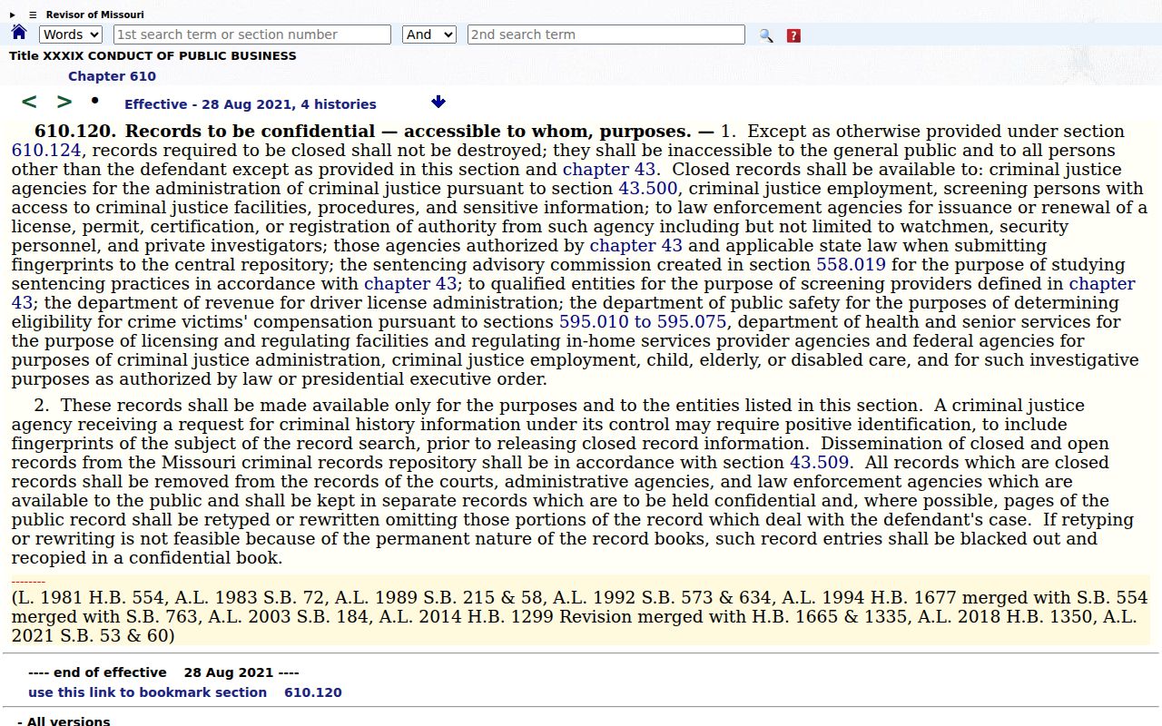This screenshot has width=1162, height=726.
Task: Focus the 1st search term input
Action: click(x=252, y=34)
